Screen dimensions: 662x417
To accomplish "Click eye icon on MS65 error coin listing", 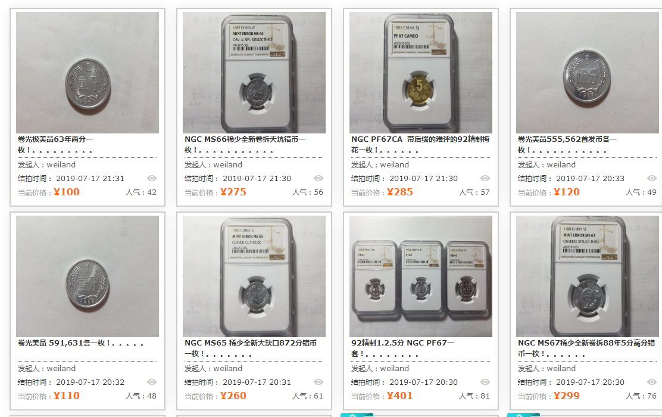I will (318, 382).
